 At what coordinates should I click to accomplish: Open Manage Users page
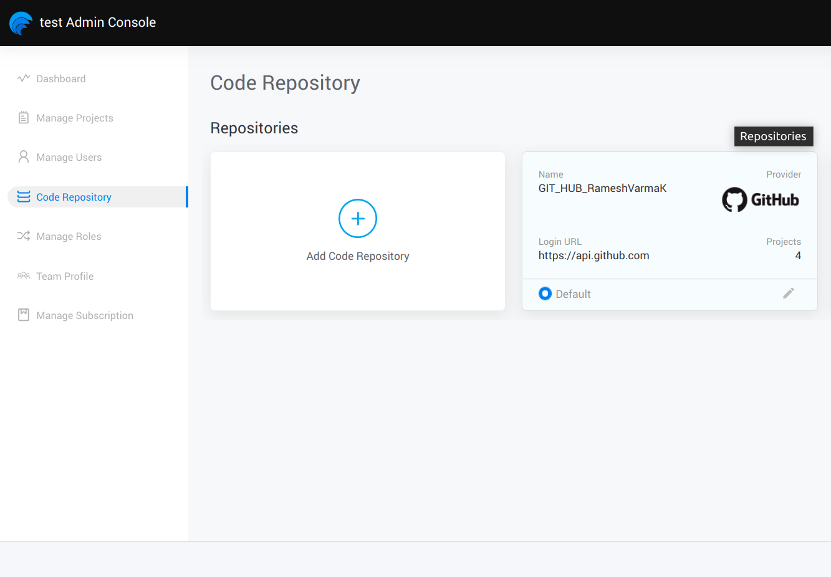coord(69,157)
